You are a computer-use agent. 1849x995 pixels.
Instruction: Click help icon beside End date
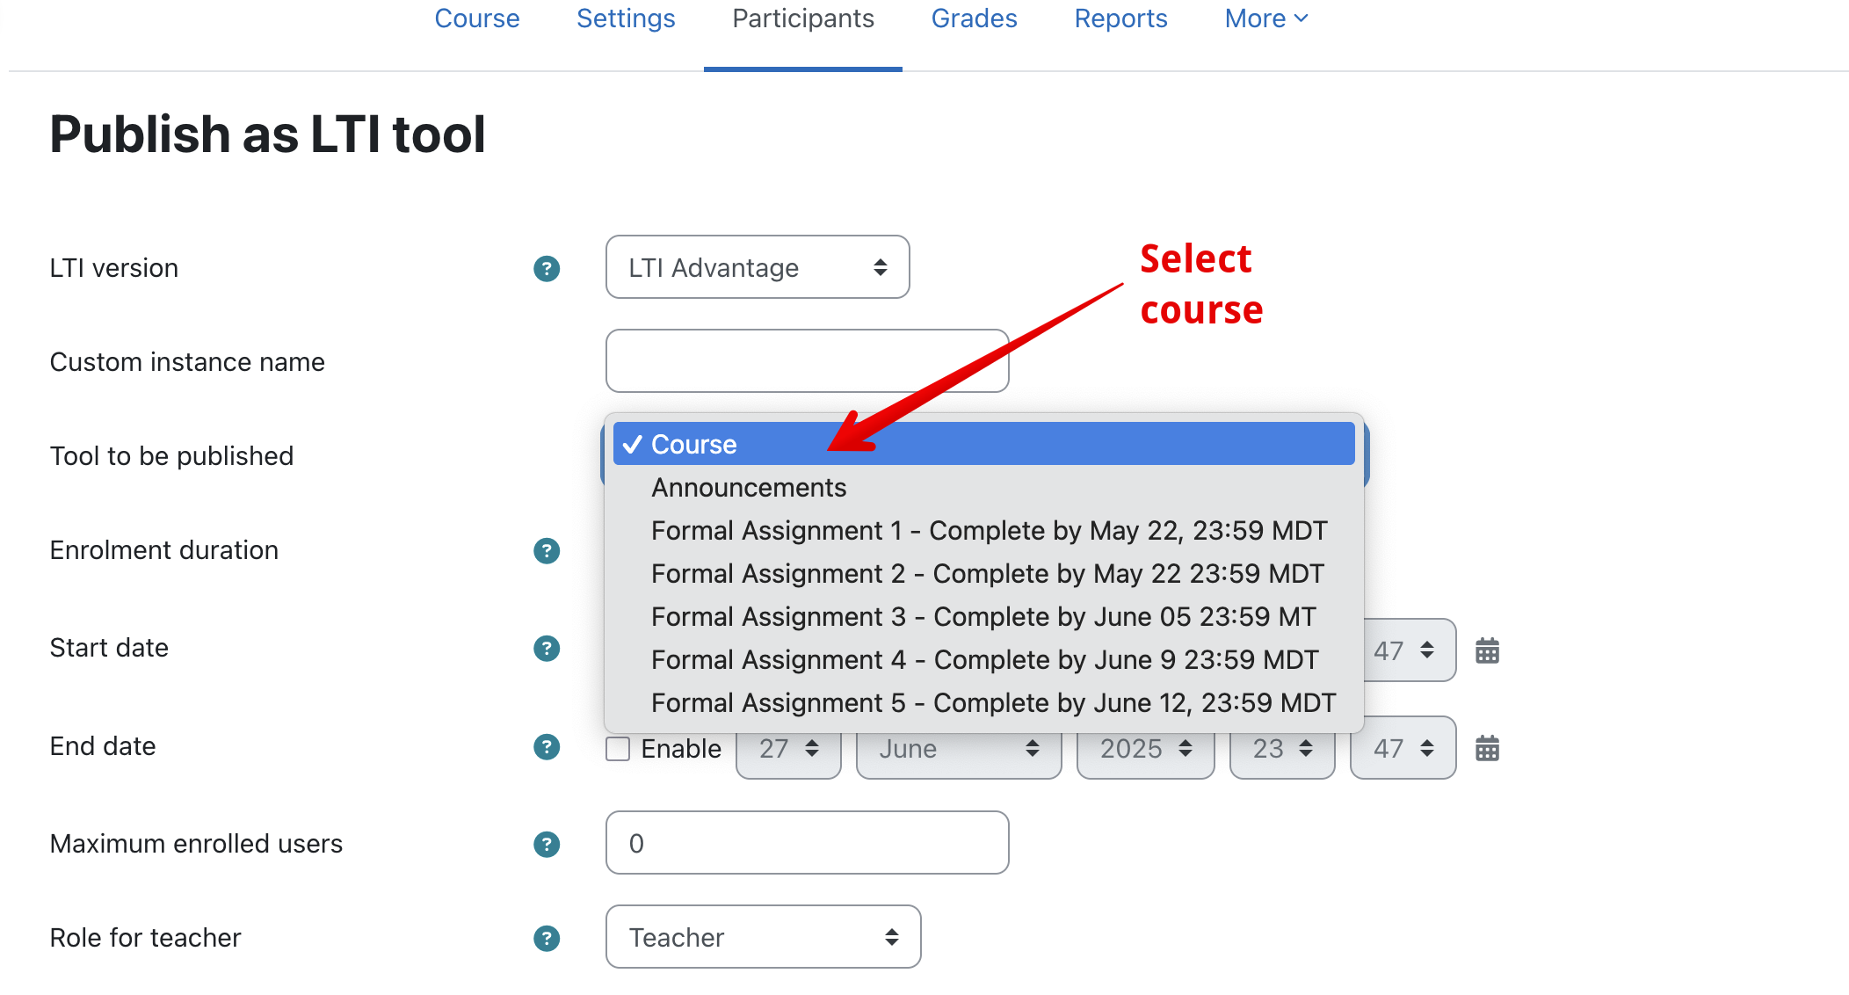point(547,746)
